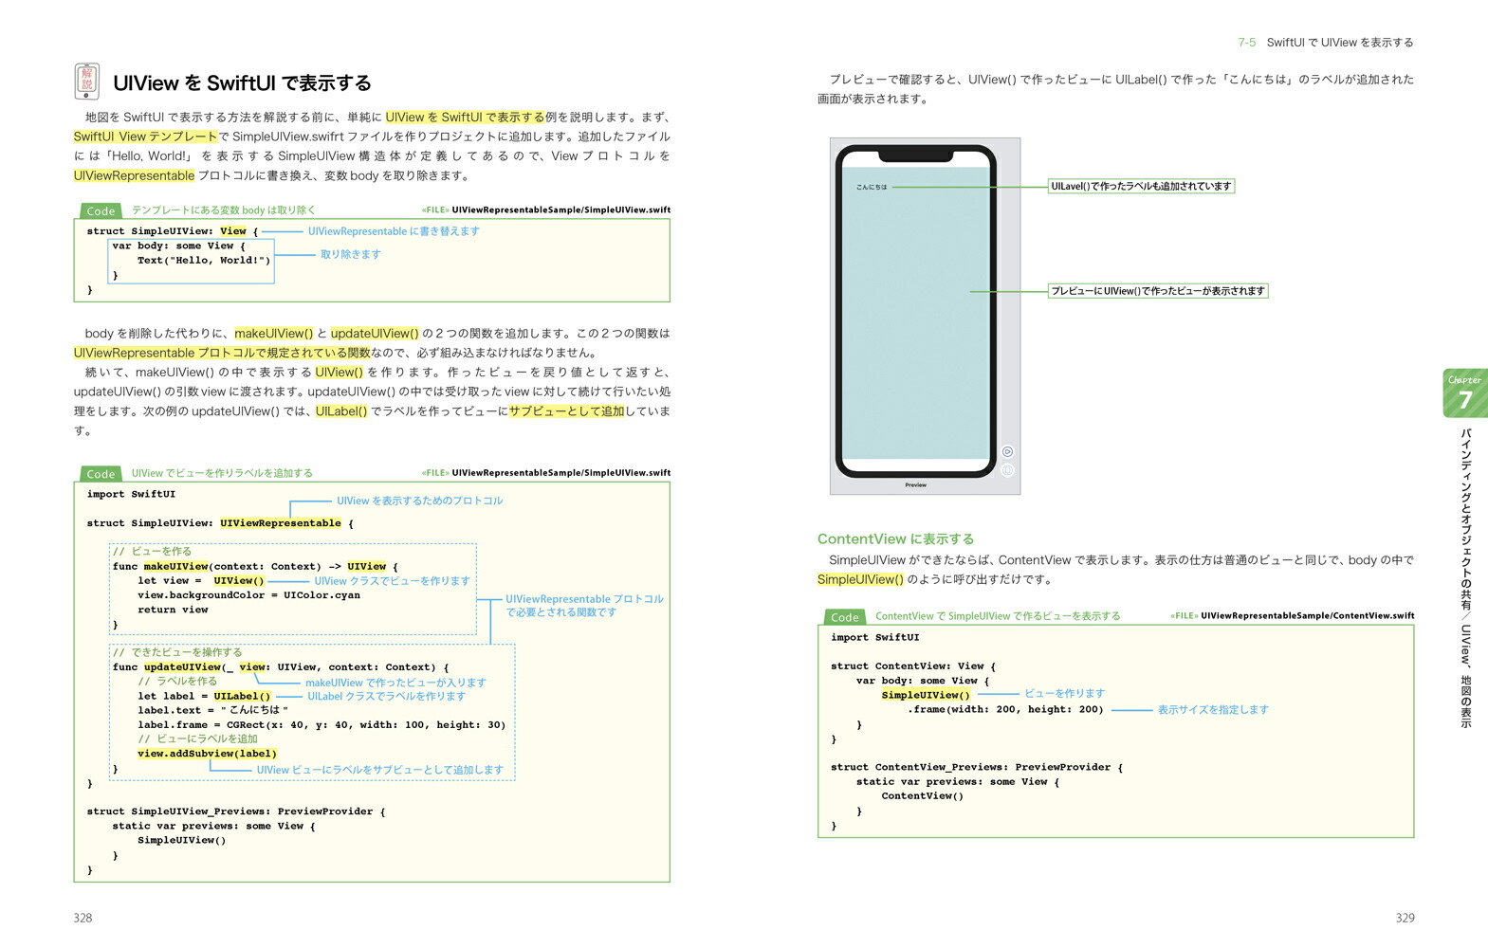Image resolution: width=1488 pixels, height=948 pixels.
Task: Click the caption "ContentView で SimpleUIView で作るビューを表示する"
Action: pos(998,616)
